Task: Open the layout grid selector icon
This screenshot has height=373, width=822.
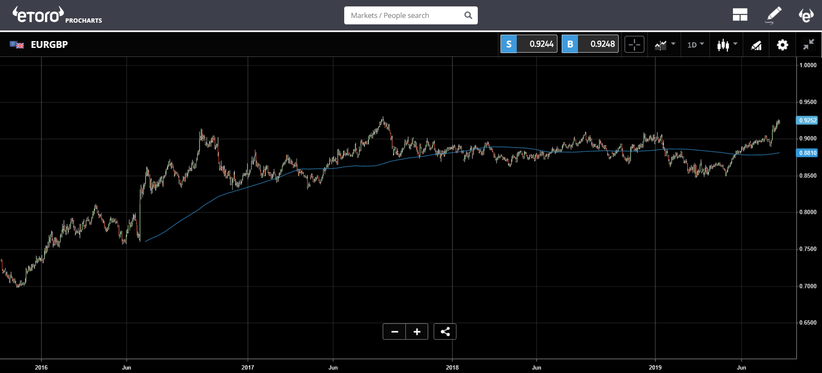Action: pyautogui.click(x=740, y=15)
